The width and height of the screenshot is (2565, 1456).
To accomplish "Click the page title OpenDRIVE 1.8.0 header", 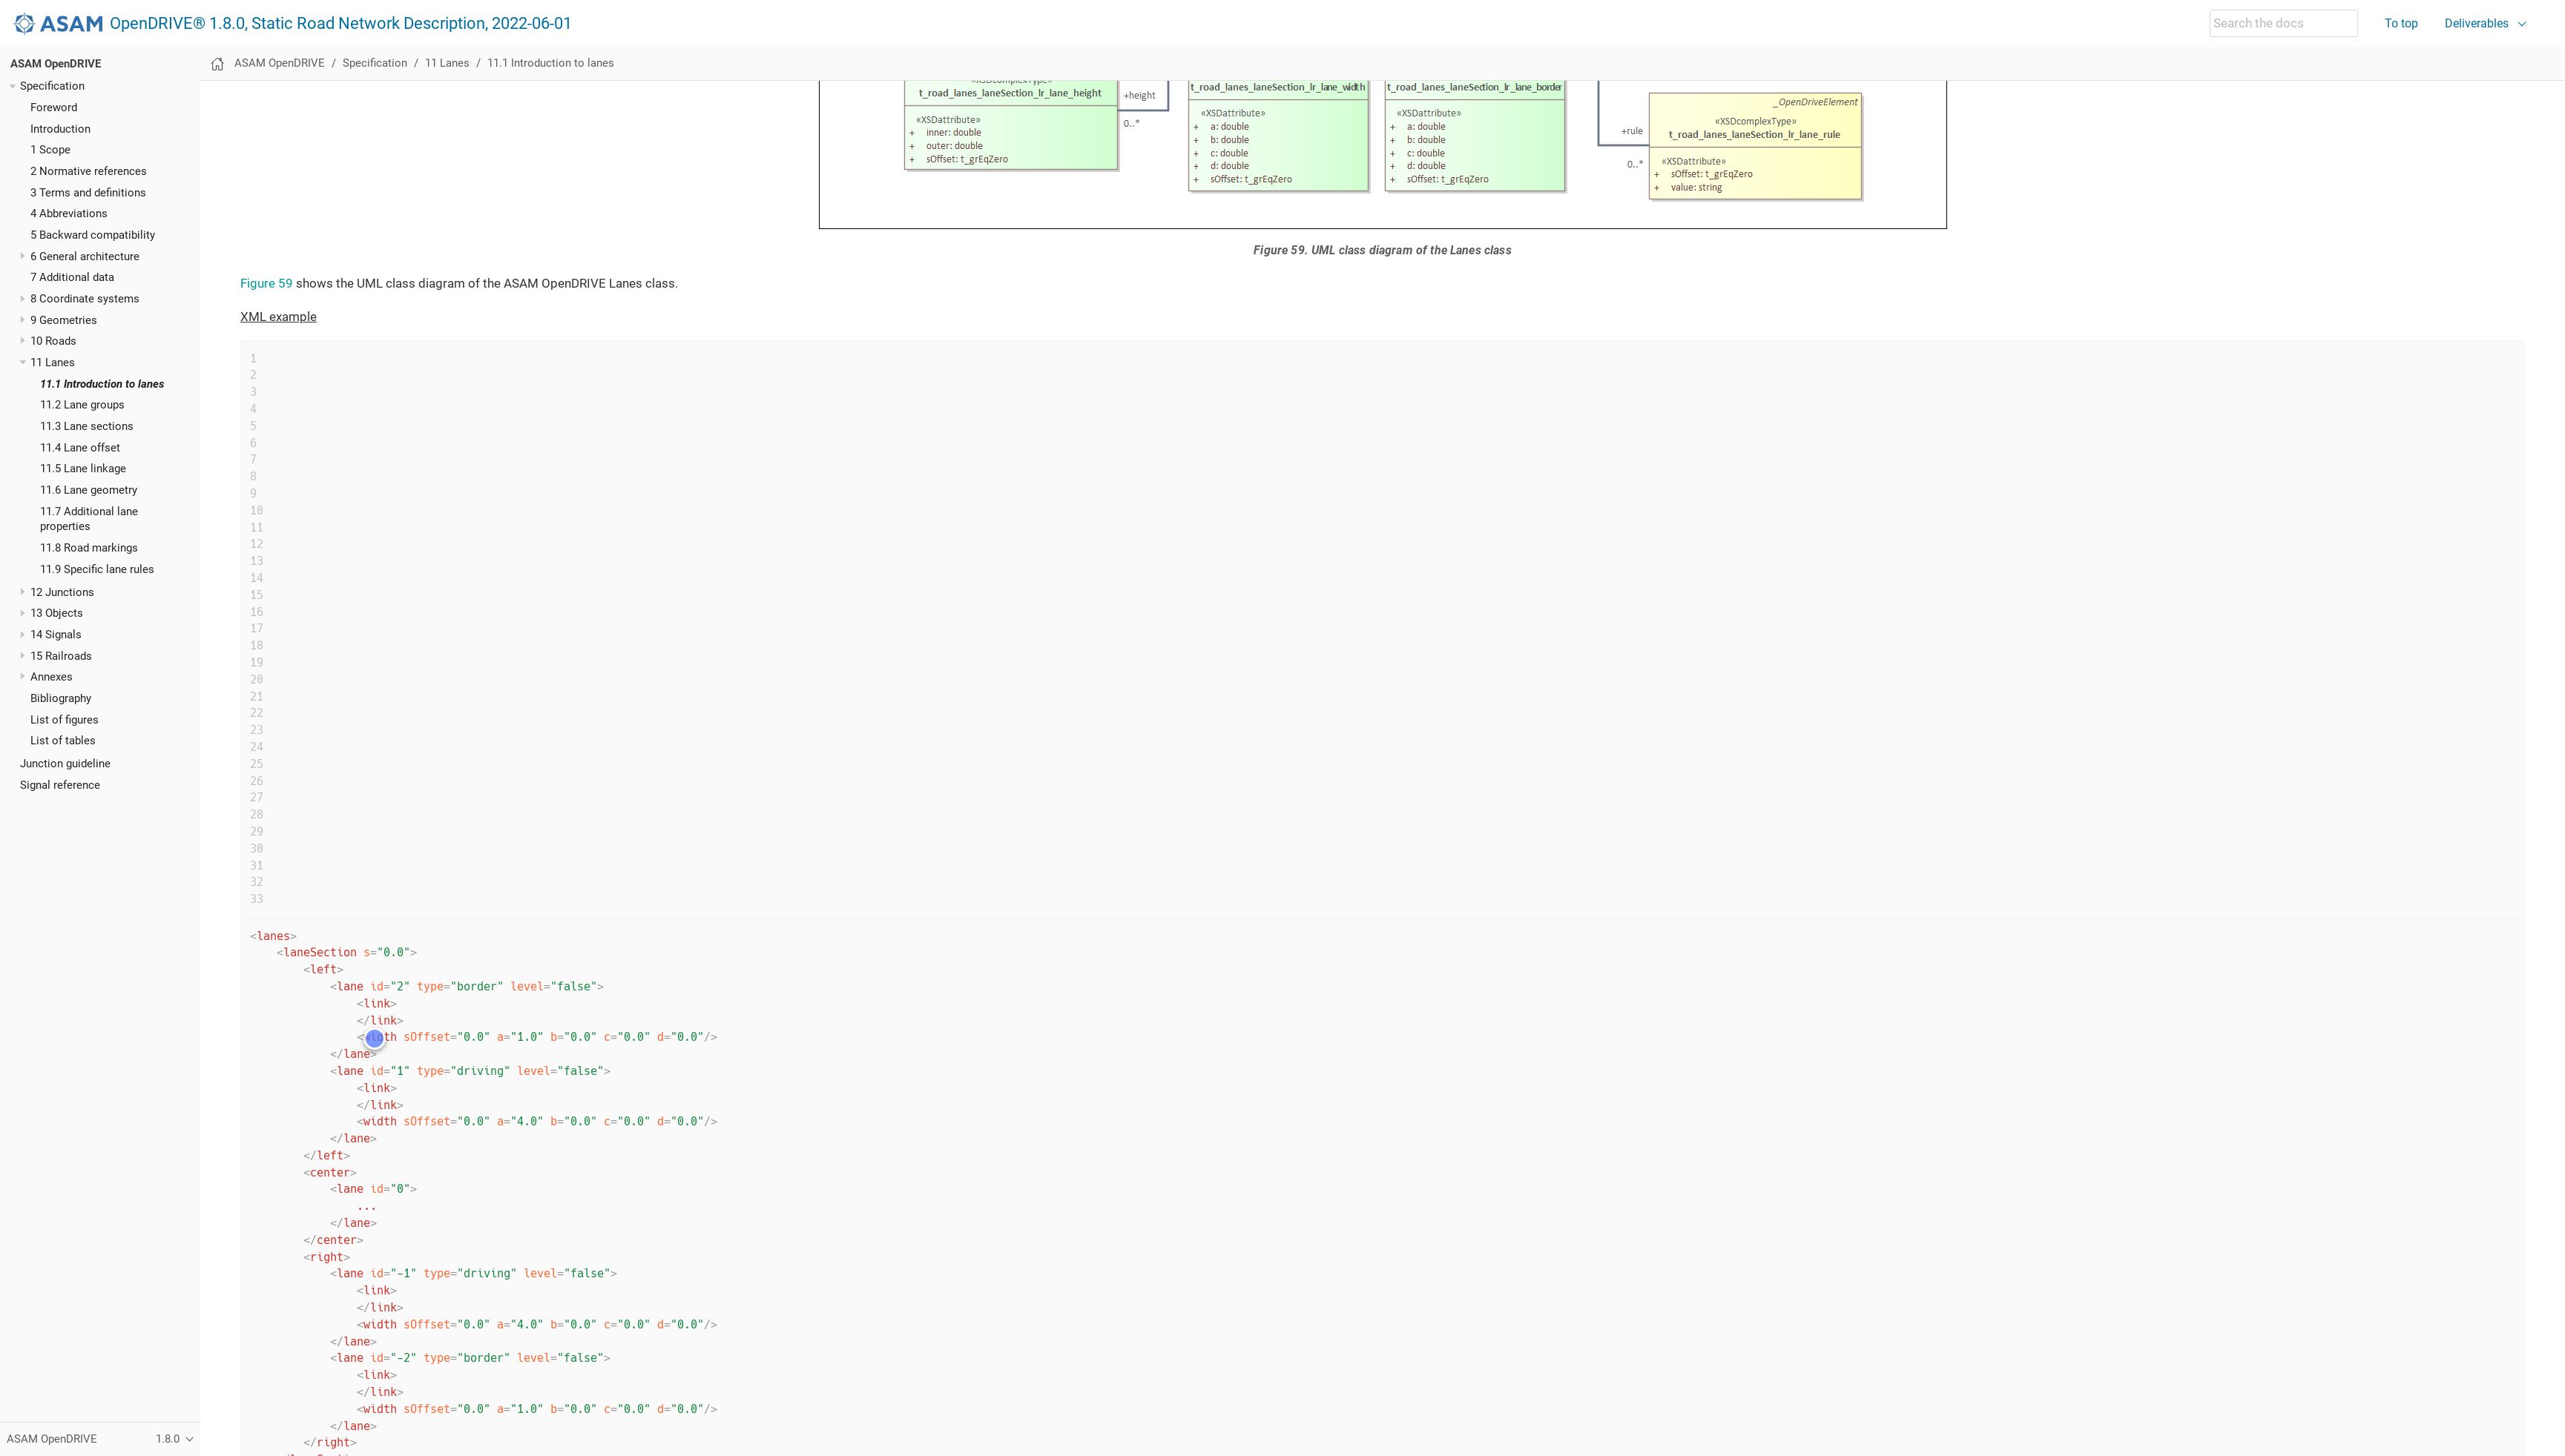I will (340, 23).
